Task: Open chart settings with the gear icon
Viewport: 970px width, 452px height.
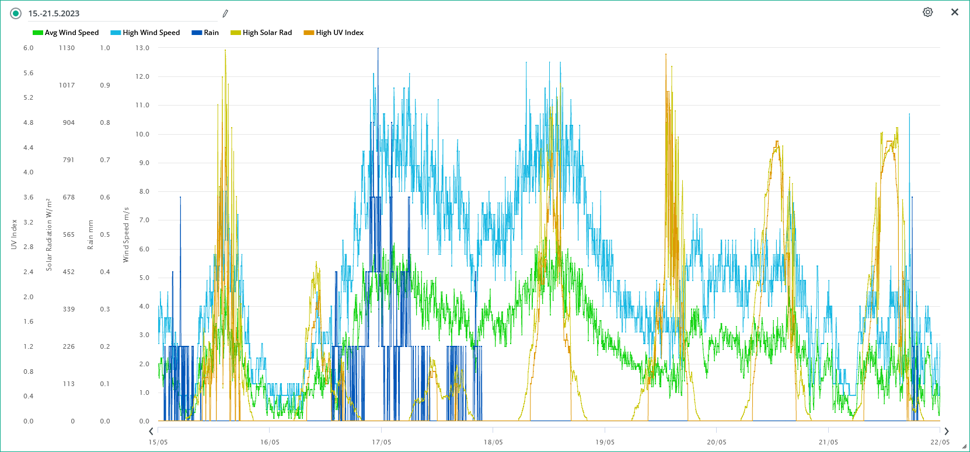Action: click(927, 12)
